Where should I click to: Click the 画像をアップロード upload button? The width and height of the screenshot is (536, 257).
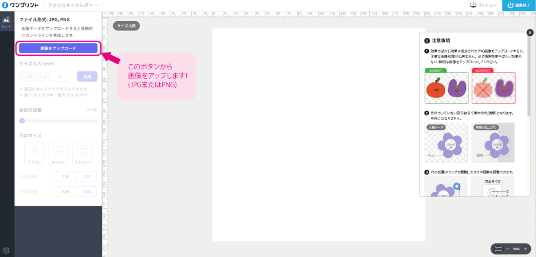click(x=58, y=48)
